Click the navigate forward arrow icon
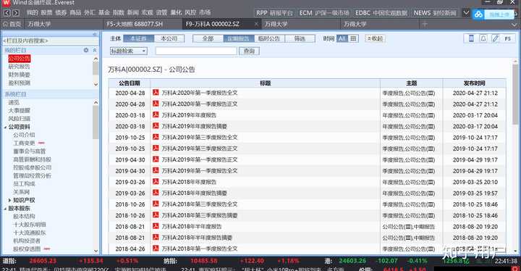 coord(16,13)
